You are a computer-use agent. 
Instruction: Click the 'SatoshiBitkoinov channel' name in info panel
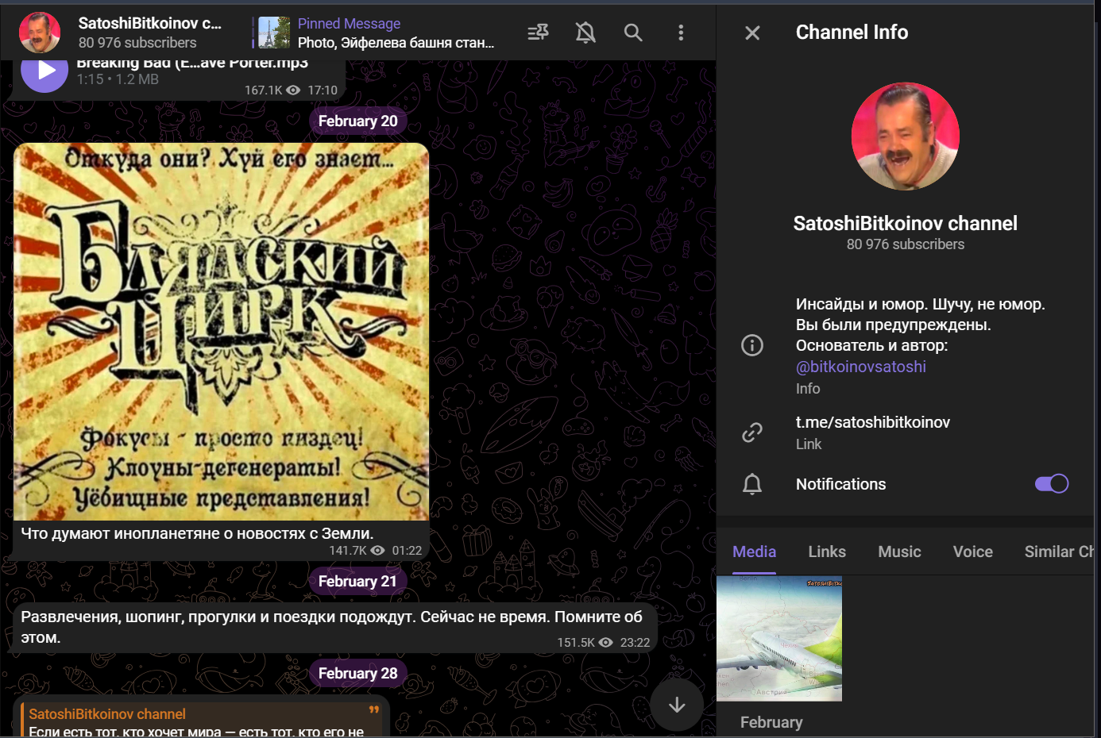[906, 224]
